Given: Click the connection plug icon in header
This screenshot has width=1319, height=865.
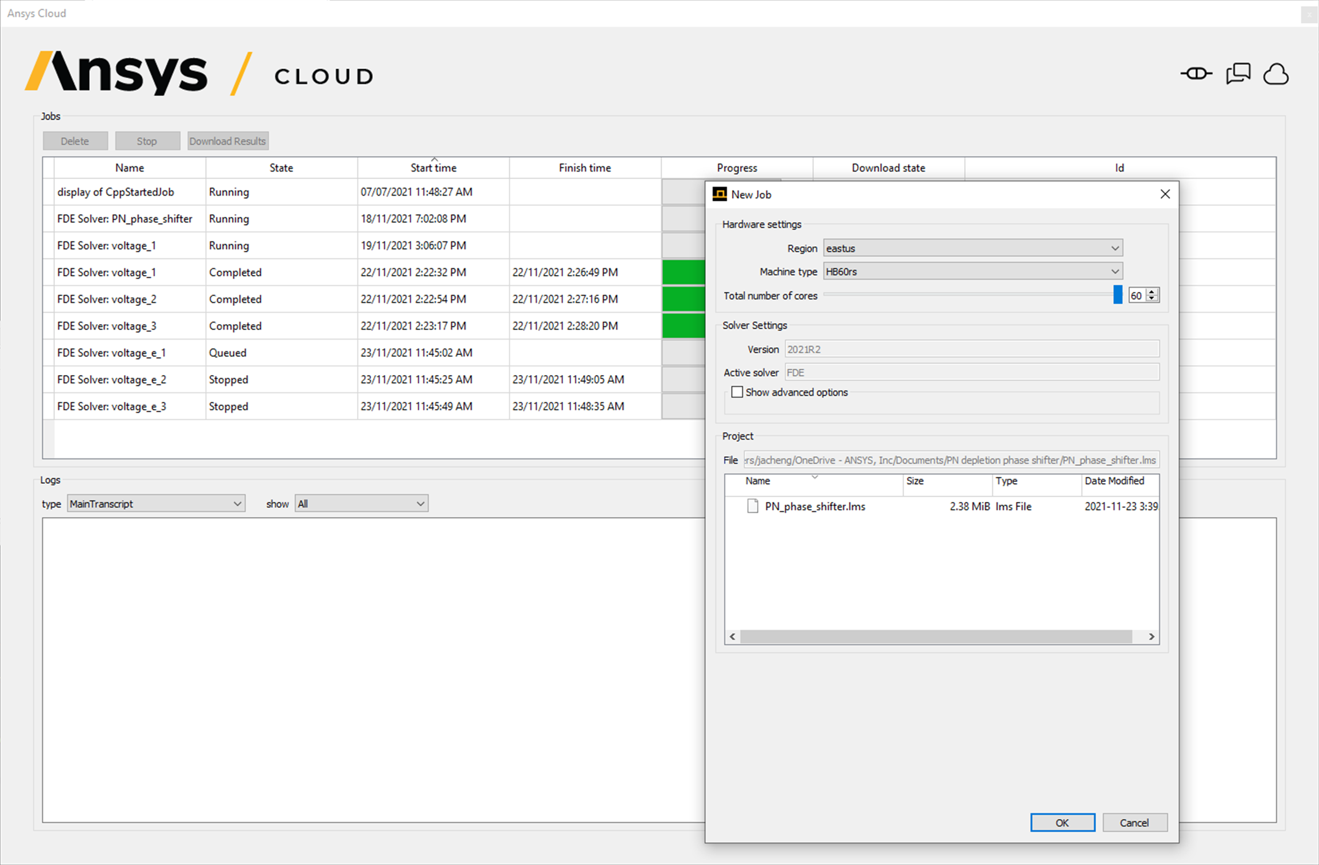Looking at the screenshot, I should (1196, 74).
